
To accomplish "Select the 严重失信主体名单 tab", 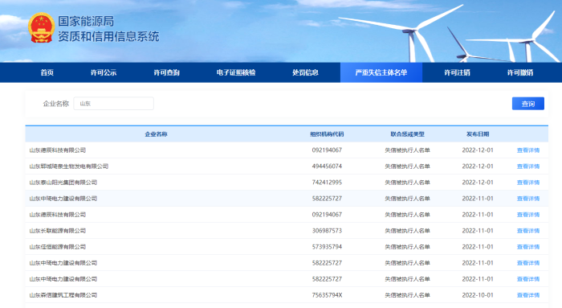I will [x=381, y=72].
